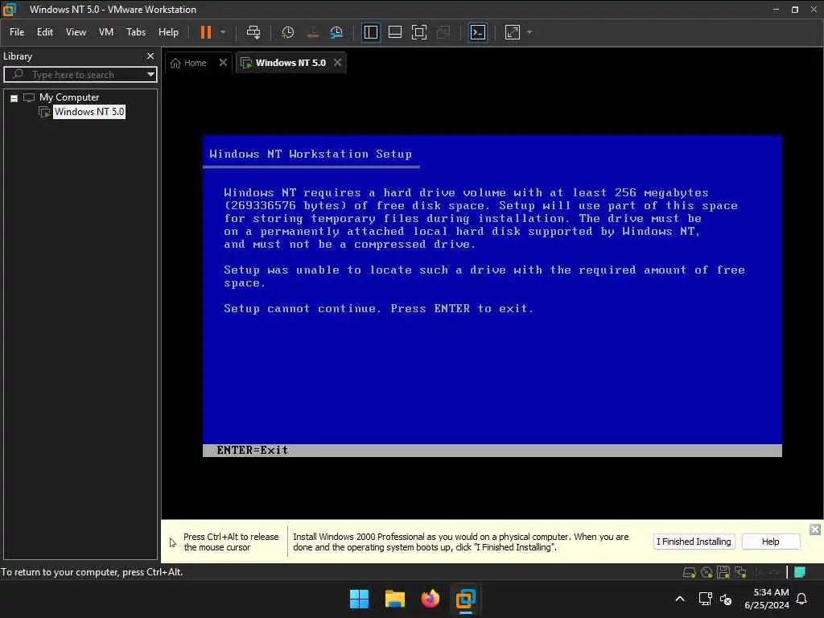This screenshot has width=824, height=618.
Task: Click the stretch guest display icon
Action: click(513, 32)
